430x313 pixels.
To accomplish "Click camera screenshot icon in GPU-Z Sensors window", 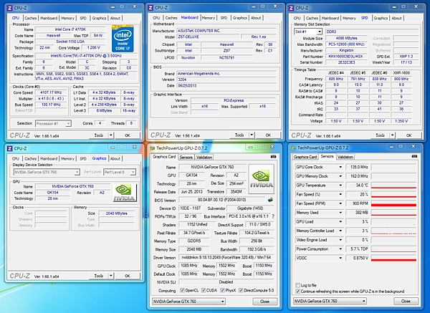I will 414,156.
